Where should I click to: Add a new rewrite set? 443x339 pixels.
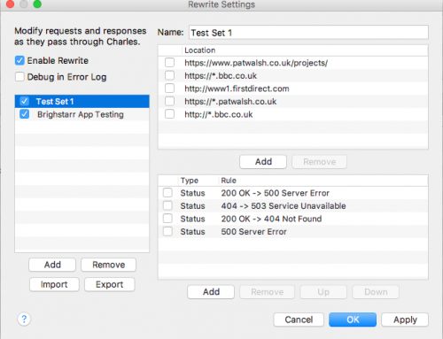coord(52,265)
